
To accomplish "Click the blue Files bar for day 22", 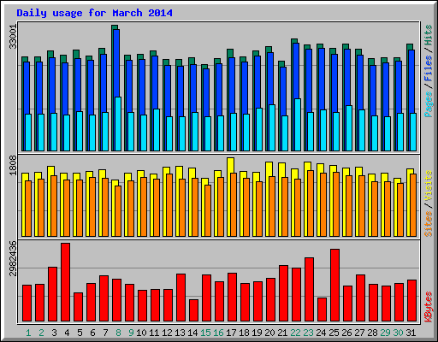I will (296, 71).
